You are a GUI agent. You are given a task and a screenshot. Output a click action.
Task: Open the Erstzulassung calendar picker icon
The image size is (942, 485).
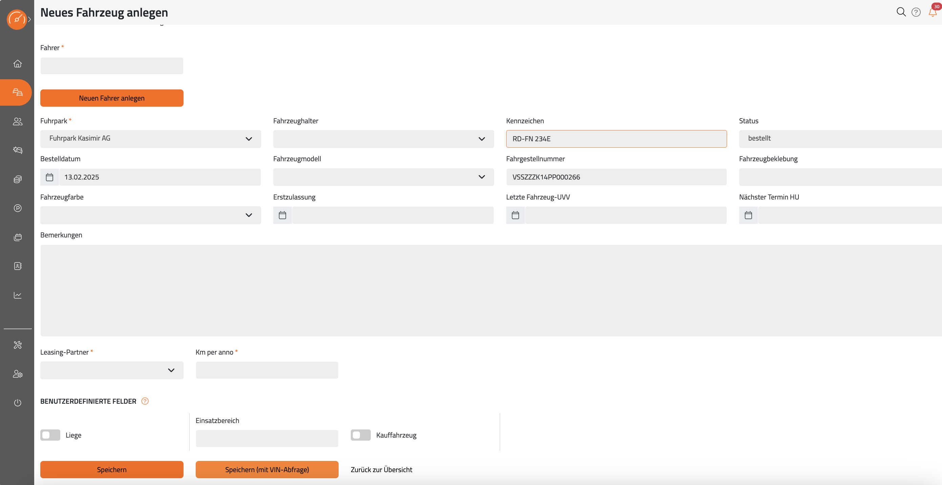pos(282,215)
